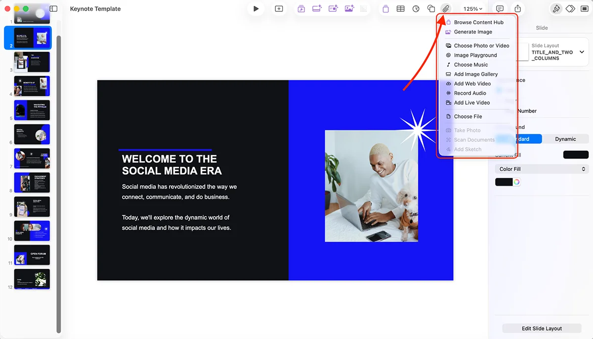
Task: Click the Keynote Template document title
Action: [x=95, y=9]
